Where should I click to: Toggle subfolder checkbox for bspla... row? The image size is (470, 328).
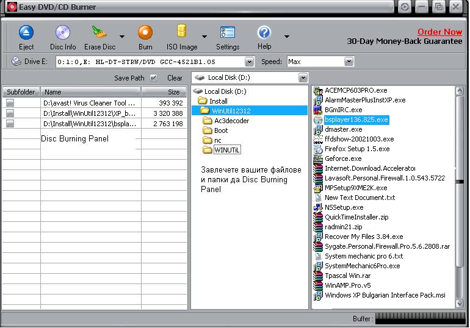[10, 123]
